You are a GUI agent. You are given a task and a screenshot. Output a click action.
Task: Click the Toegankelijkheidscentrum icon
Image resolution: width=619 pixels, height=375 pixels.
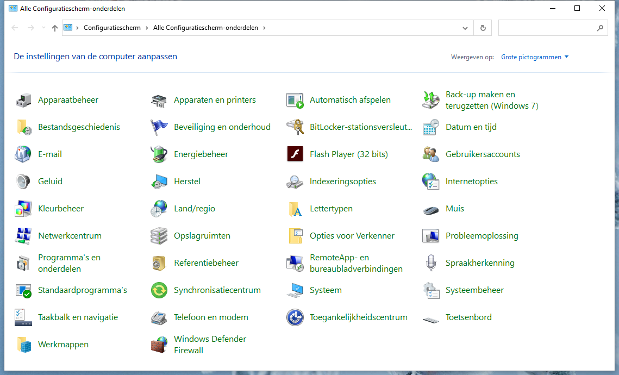pos(295,317)
